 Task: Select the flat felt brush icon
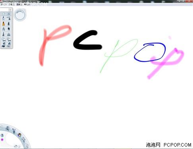pos(9,29)
